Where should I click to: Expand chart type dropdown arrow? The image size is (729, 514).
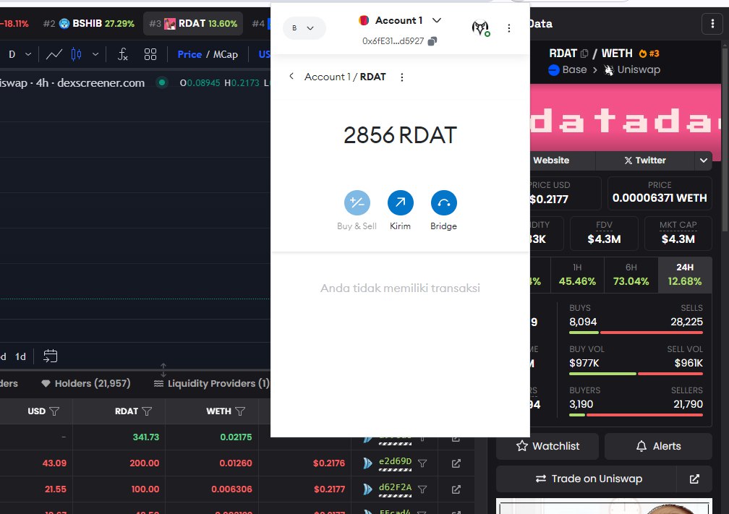pyautogui.click(x=95, y=54)
